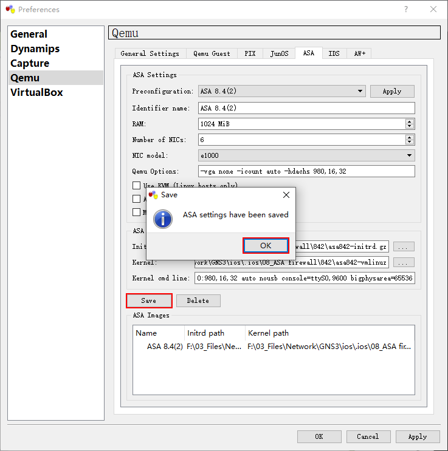This screenshot has width=448, height=451.
Task: Browse for the Initrd file
Action: coord(404,246)
